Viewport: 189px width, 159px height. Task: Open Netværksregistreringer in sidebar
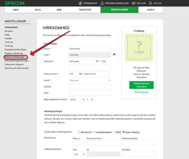pos(17,61)
